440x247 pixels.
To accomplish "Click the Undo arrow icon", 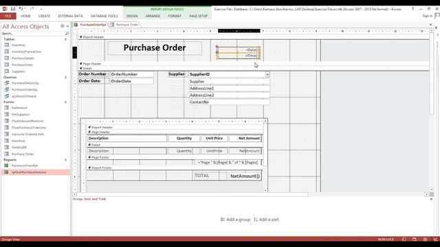I will [x=21, y=9].
